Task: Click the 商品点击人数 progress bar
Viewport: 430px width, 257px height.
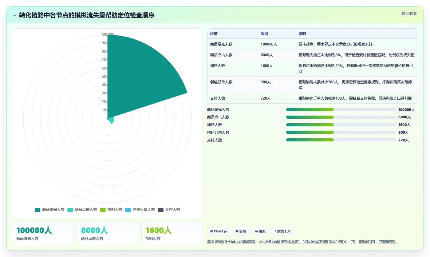Action: [341, 117]
